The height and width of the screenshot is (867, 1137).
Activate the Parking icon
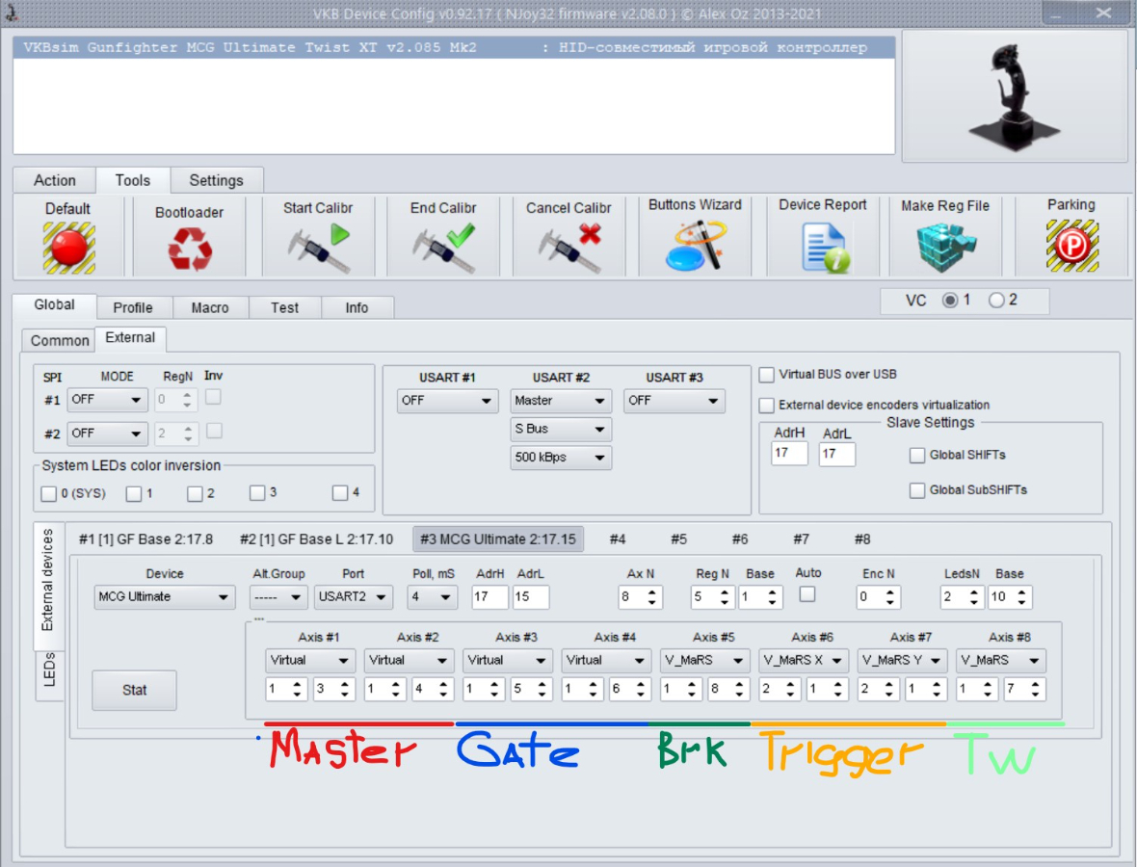coord(1071,246)
